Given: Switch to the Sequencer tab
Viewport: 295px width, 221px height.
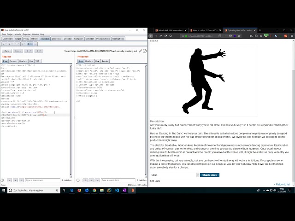Looking at the screenshot, I should point(56,39).
